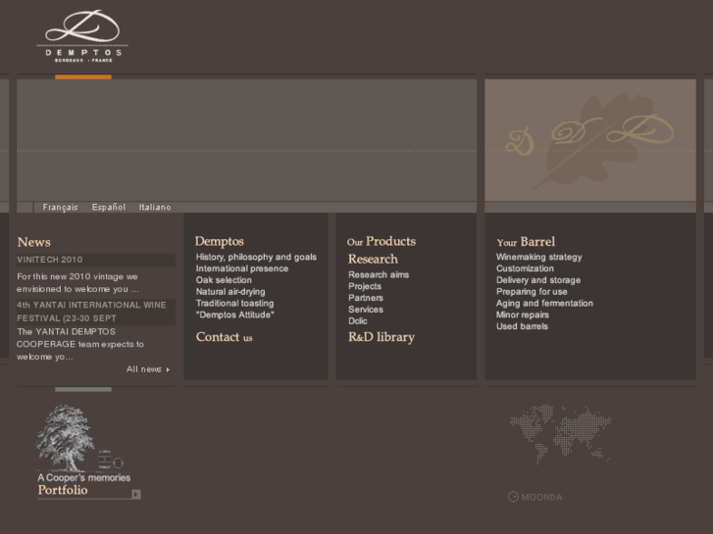Viewport: 713px width, 534px height.
Task: Click the Moonda circle icon
Action: 513,497
